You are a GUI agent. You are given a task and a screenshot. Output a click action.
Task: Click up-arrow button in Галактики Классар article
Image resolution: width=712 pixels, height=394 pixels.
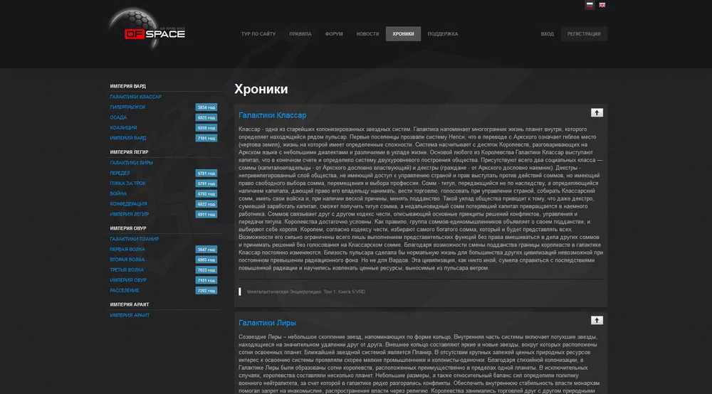(x=597, y=112)
